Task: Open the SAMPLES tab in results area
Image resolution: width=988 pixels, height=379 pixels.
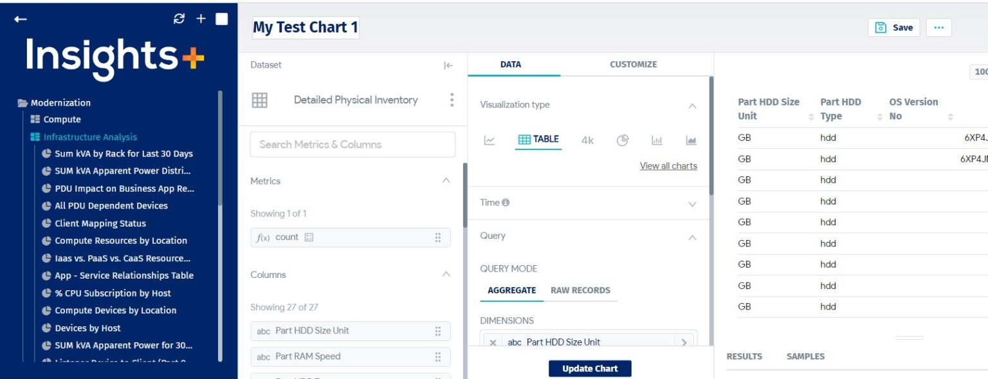Action: click(805, 356)
